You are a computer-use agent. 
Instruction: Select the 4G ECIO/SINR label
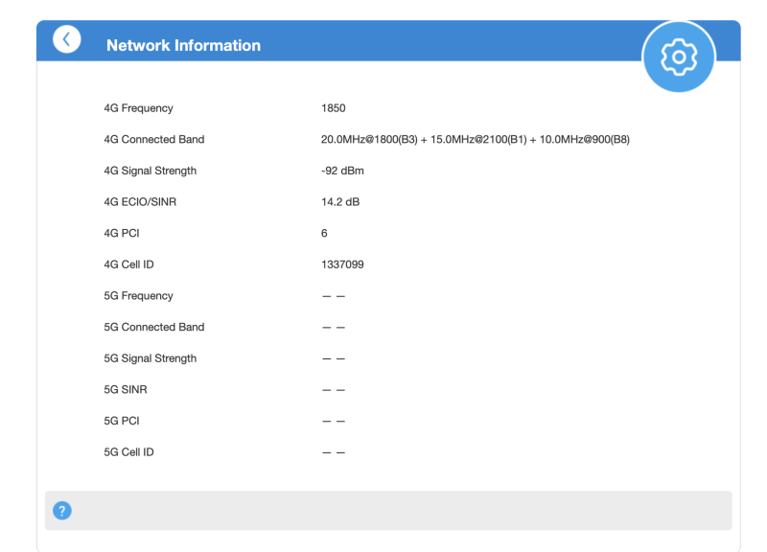pyautogui.click(x=140, y=202)
